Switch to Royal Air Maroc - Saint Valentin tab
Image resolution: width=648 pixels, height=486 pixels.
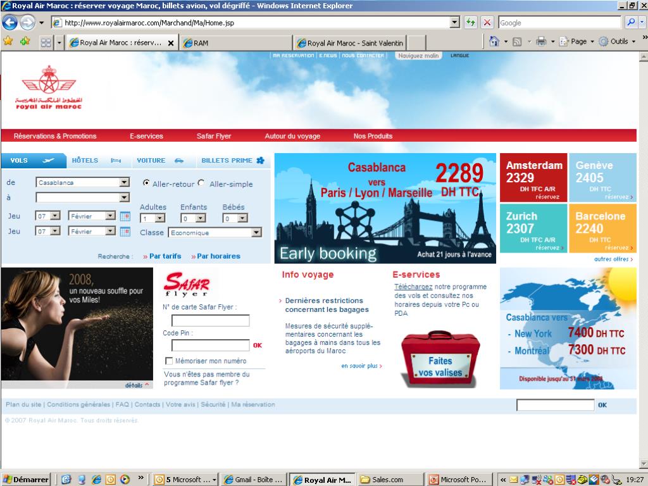click(x=350, y=43)
